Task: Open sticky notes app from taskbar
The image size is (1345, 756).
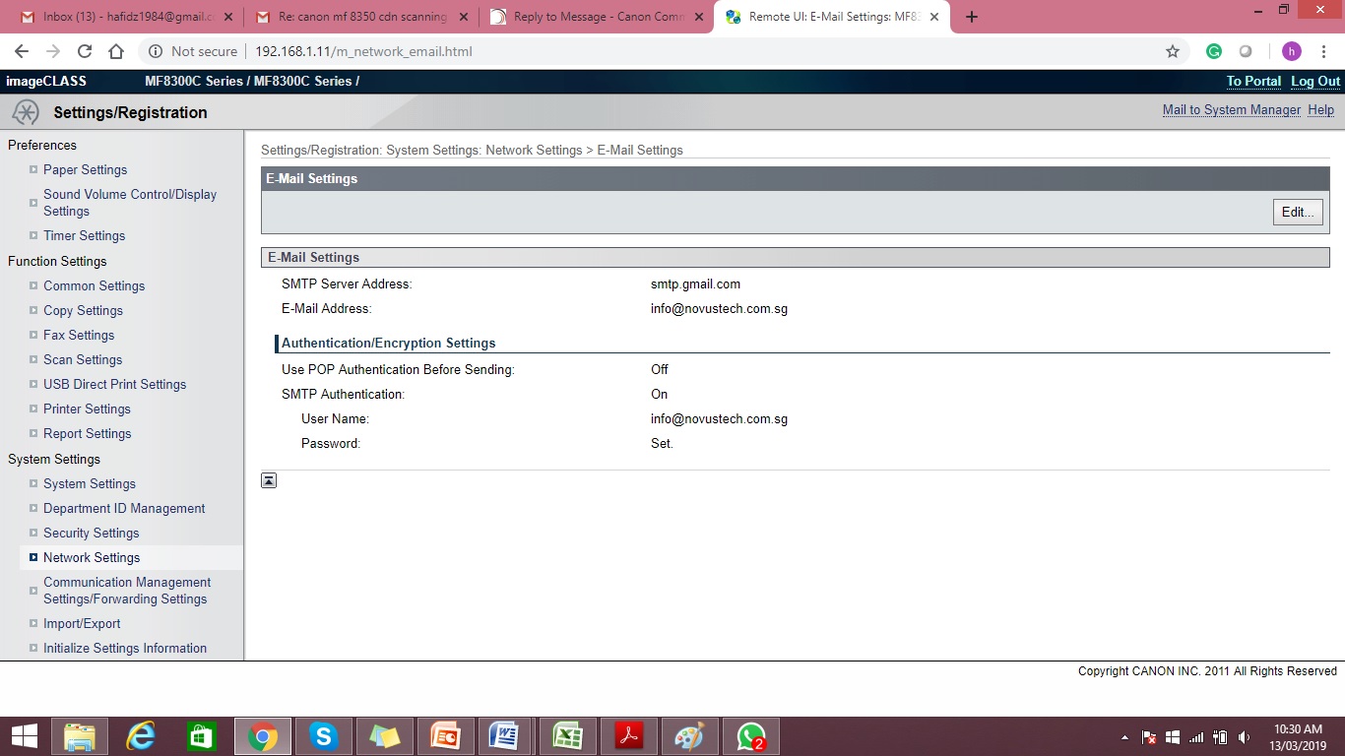Action: tap(384, 736)
